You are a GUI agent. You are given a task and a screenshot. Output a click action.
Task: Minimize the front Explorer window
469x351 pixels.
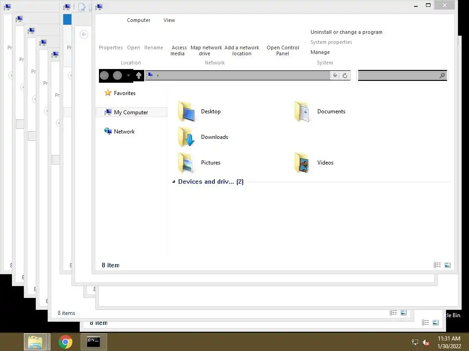[416, 5]
